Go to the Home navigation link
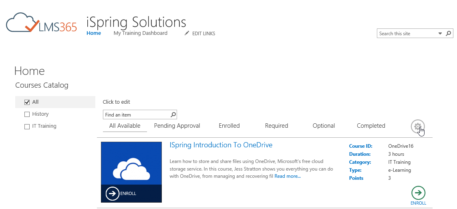 point(94,33)
